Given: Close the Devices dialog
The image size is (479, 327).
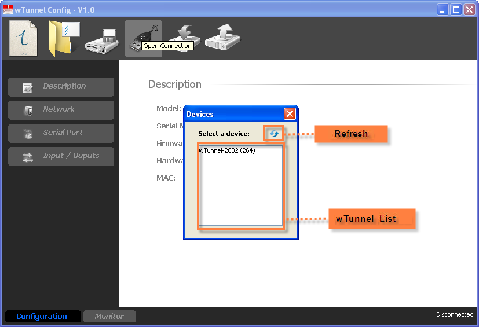Looking at the screenshot, I should tap(290, 114).
